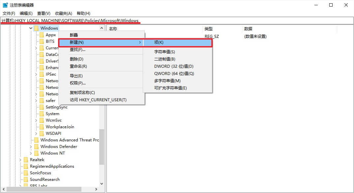Expand the Windows Defender key
The height and width of the screenshot is (193, 354).
pos(31,147)
